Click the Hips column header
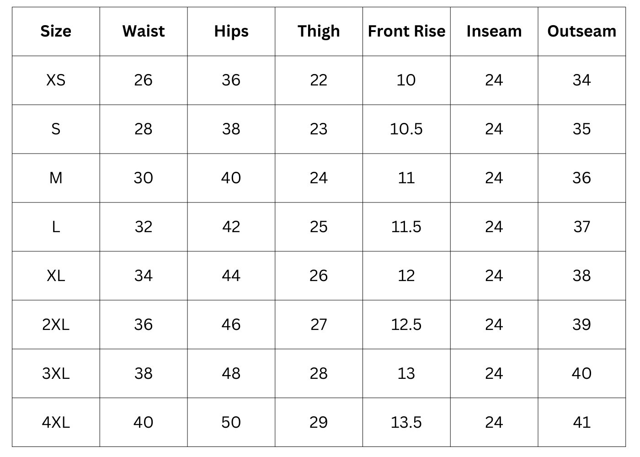This screenshot has height=457, width=640. pyautogui.click(x=231, y=31)
